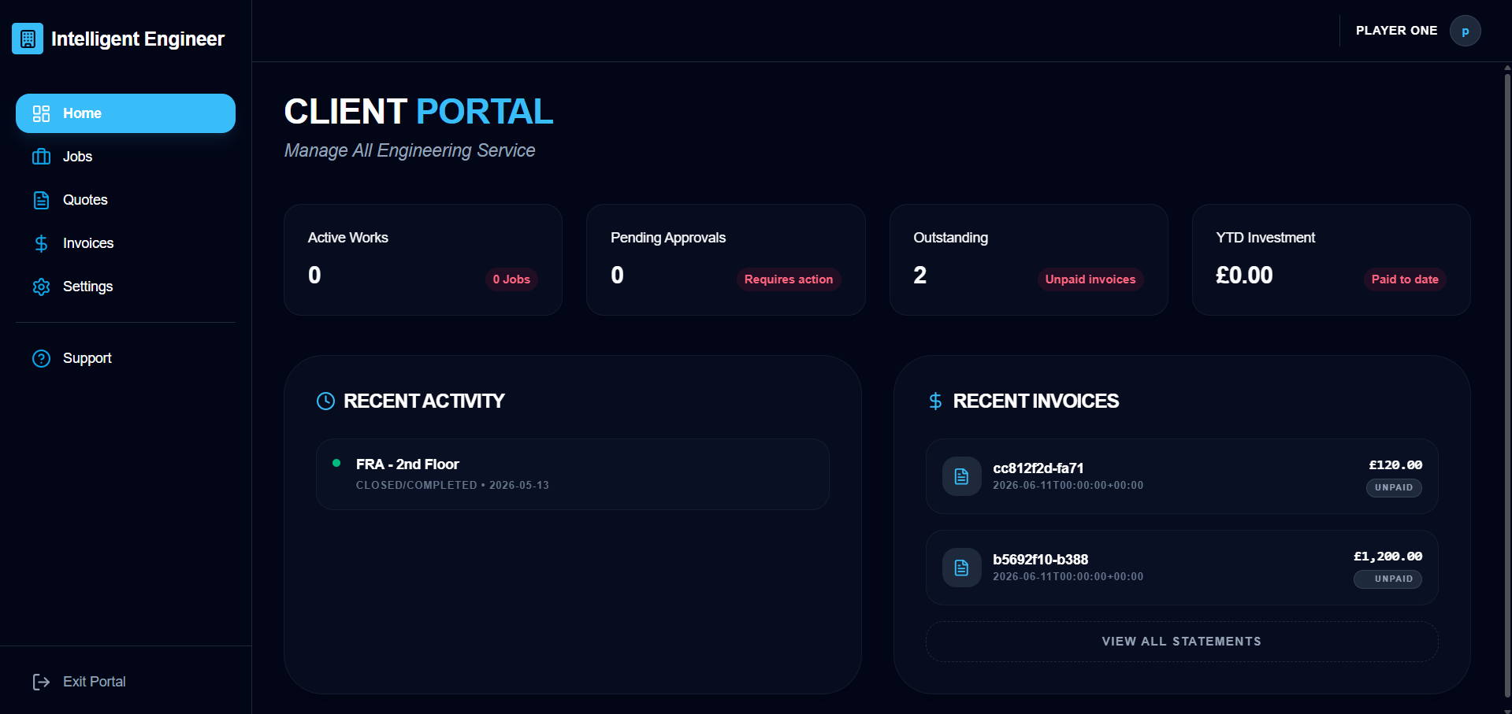The height and width of the screenshot is (714, 1512).
Task: Click the green status dot for FRA - 2nd Floor
Action: (336, 463)
